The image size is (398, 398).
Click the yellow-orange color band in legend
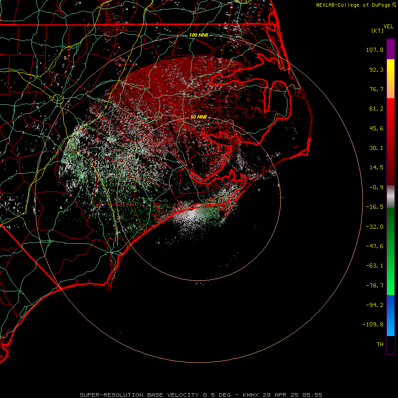pyautogui.click(x=390, y=79)
